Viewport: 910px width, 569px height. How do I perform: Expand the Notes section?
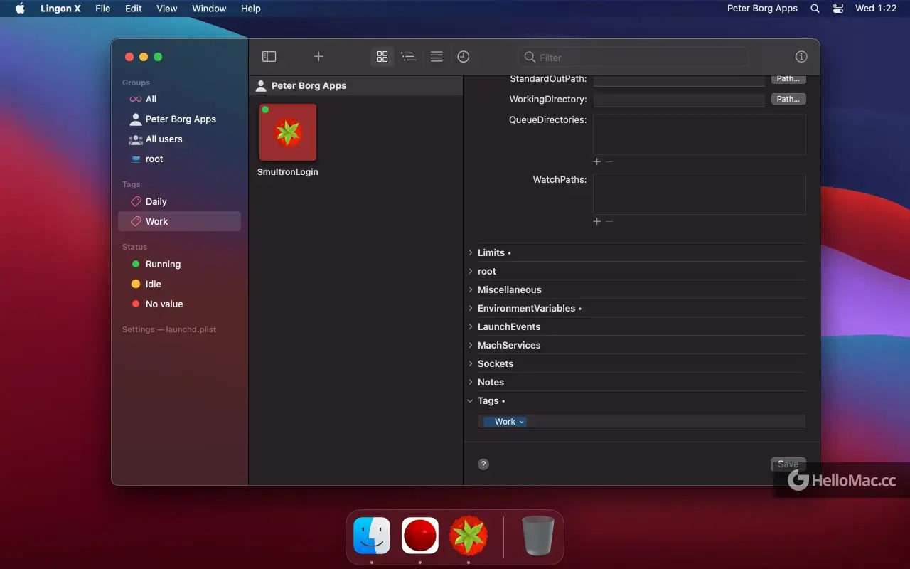coord(471,382)
